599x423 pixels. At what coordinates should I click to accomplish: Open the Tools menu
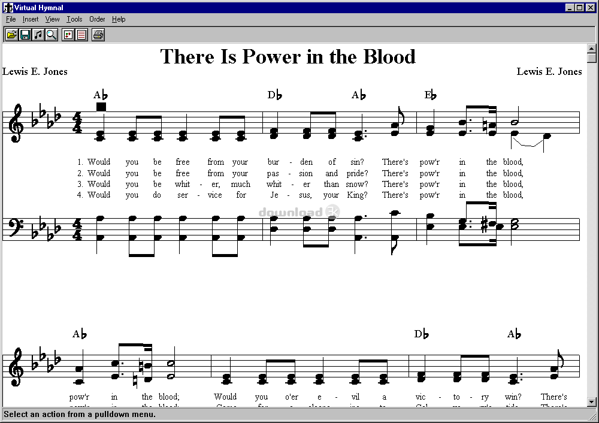coord(74,19)
